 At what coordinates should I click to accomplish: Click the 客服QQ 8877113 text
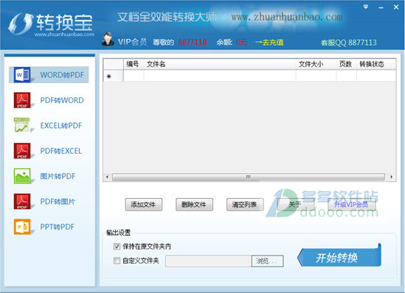point(348,43)
